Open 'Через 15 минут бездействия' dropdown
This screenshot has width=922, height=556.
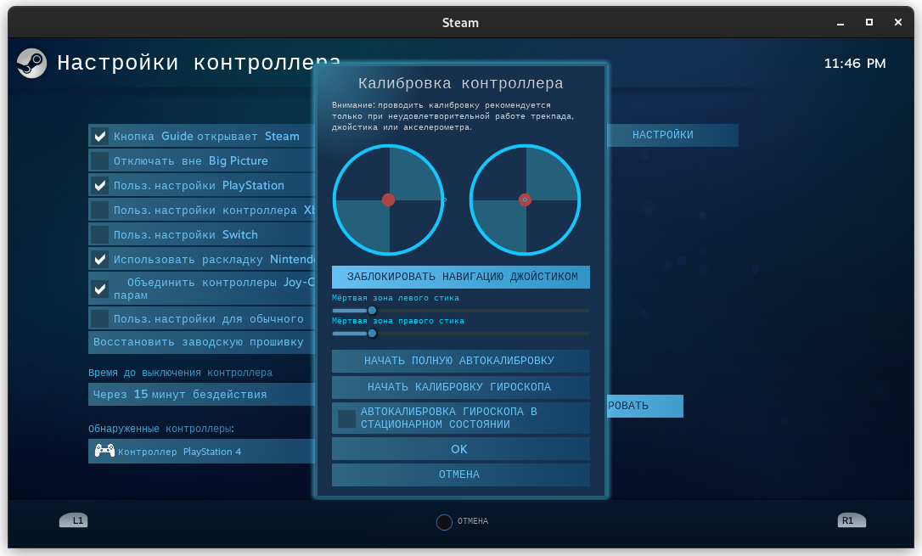click(202, 395)
